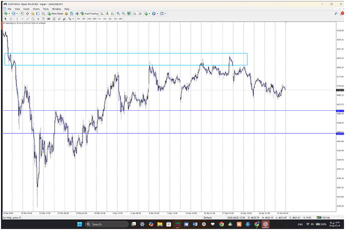Screen dimensions: 345x230
Task: Open the Strategy Tester icon
Action: (43, 13)
